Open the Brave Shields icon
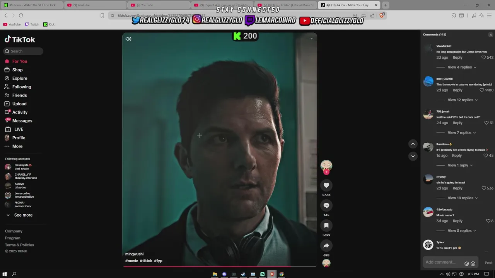 [x=382, y=15]
